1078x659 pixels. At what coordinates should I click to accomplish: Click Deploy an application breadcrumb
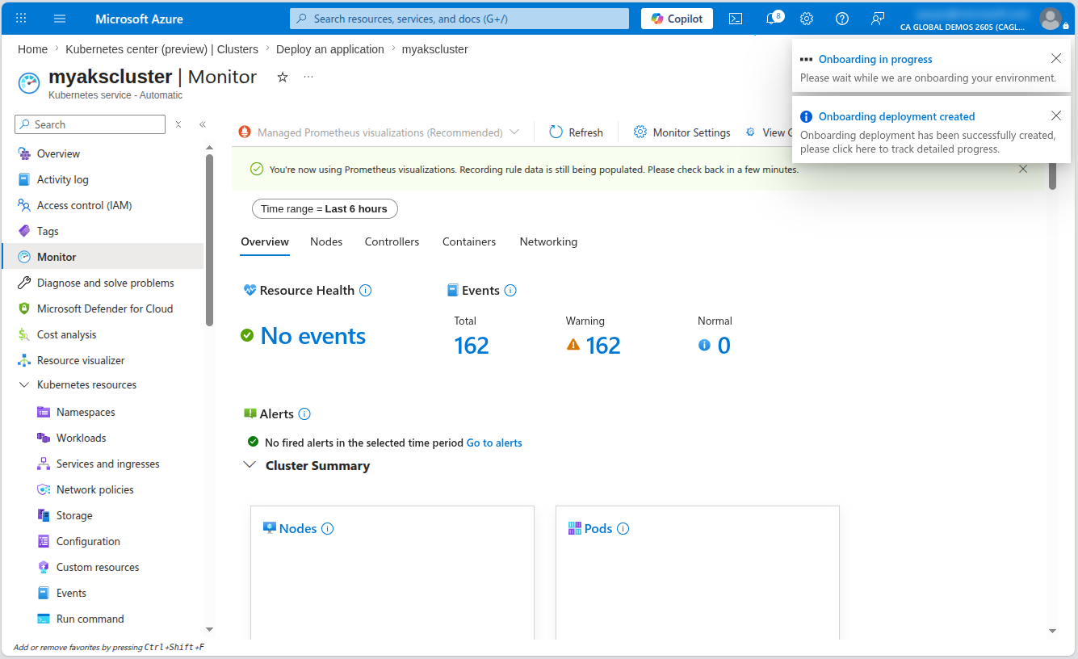pyautogui.click(x=330, y=49)
